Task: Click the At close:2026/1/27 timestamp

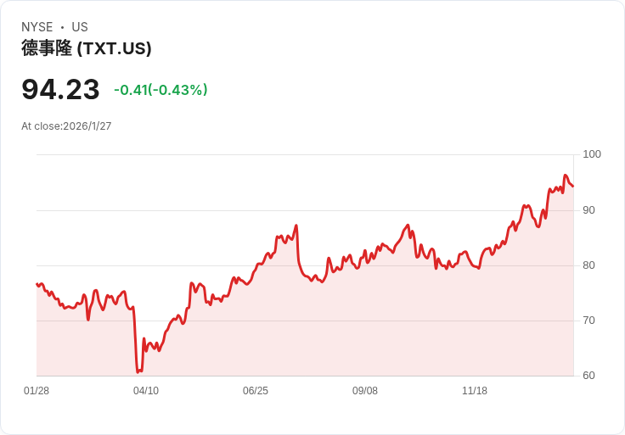Action: pyautogui.click(x=66, y=126)
